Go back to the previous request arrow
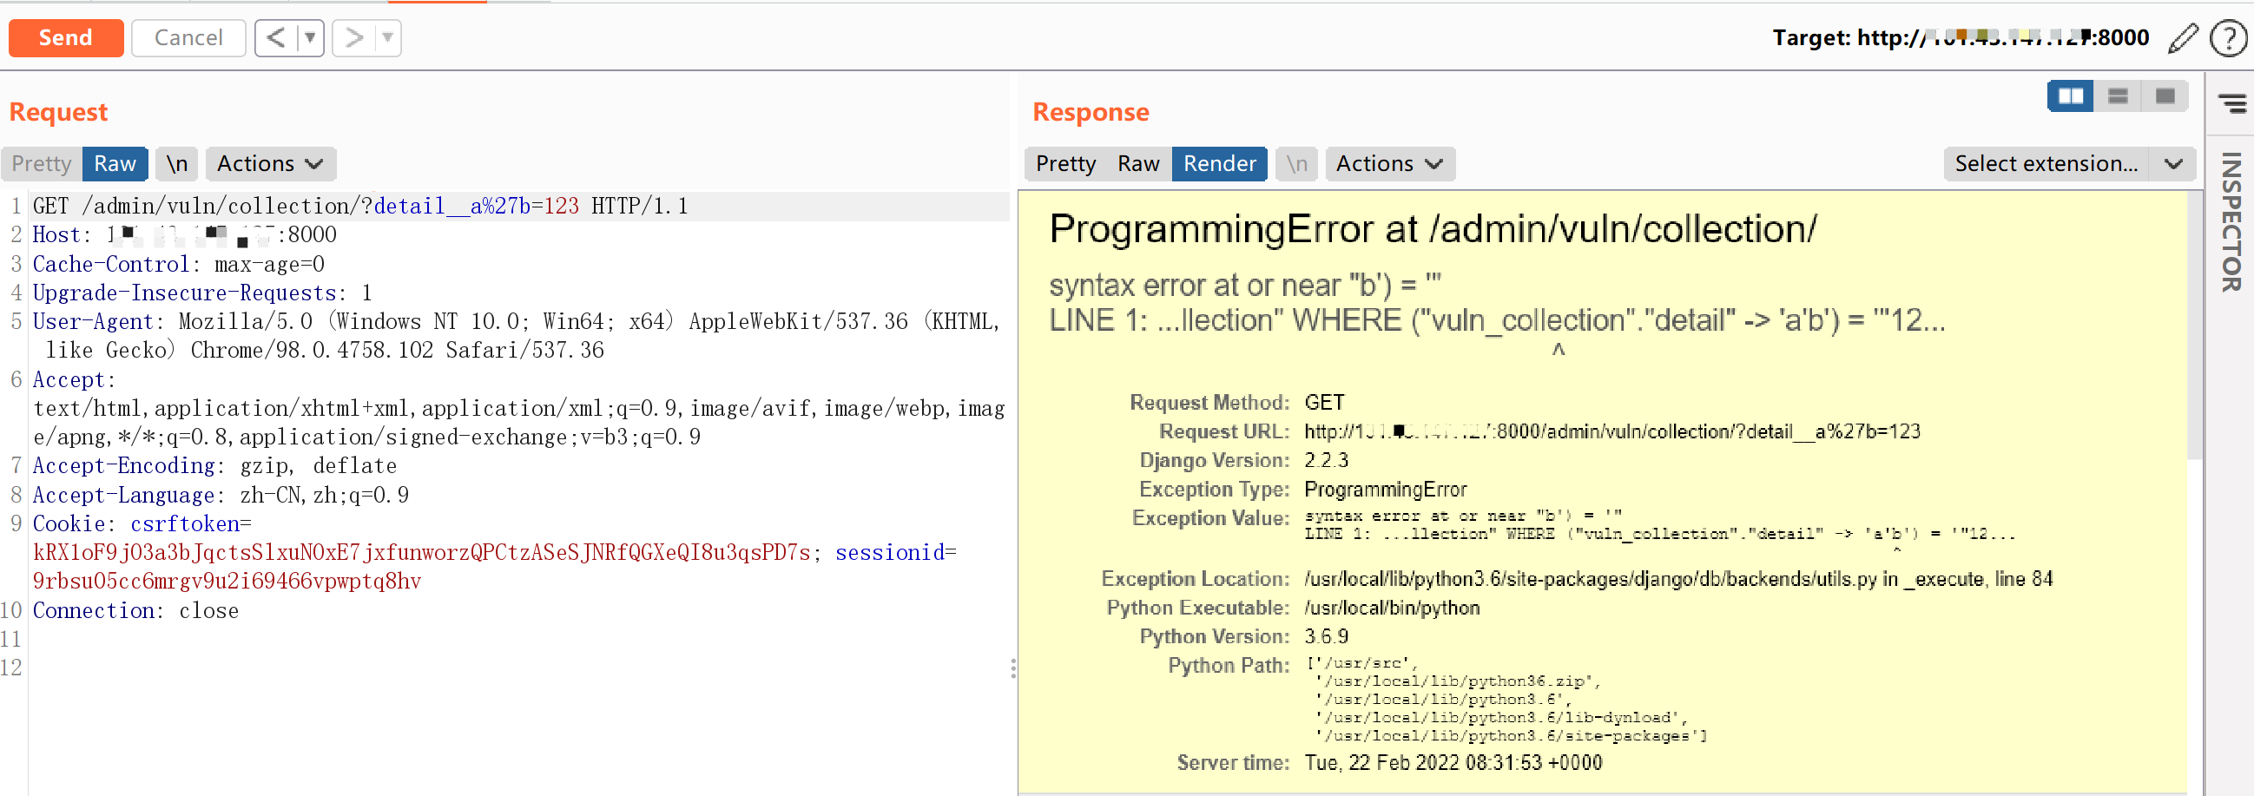 (274, 37)
